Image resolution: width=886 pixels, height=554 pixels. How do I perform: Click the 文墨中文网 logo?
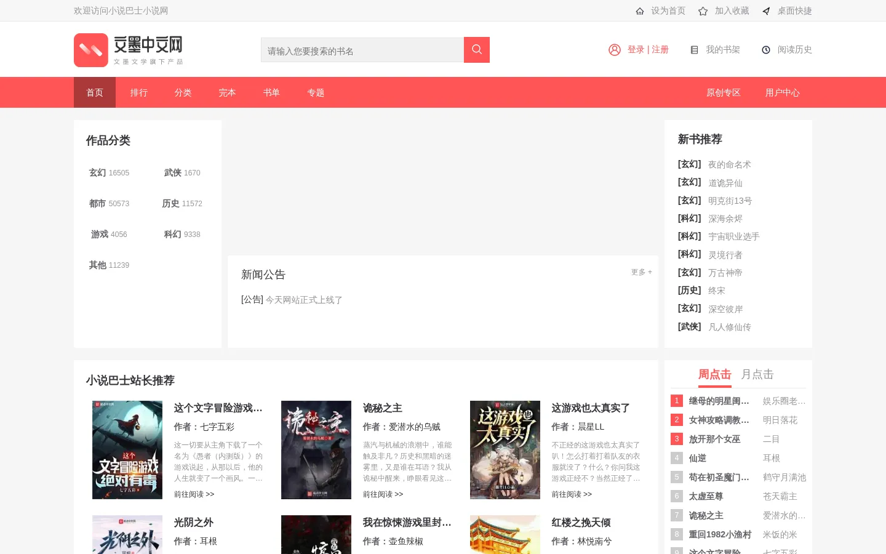(129, 50)
